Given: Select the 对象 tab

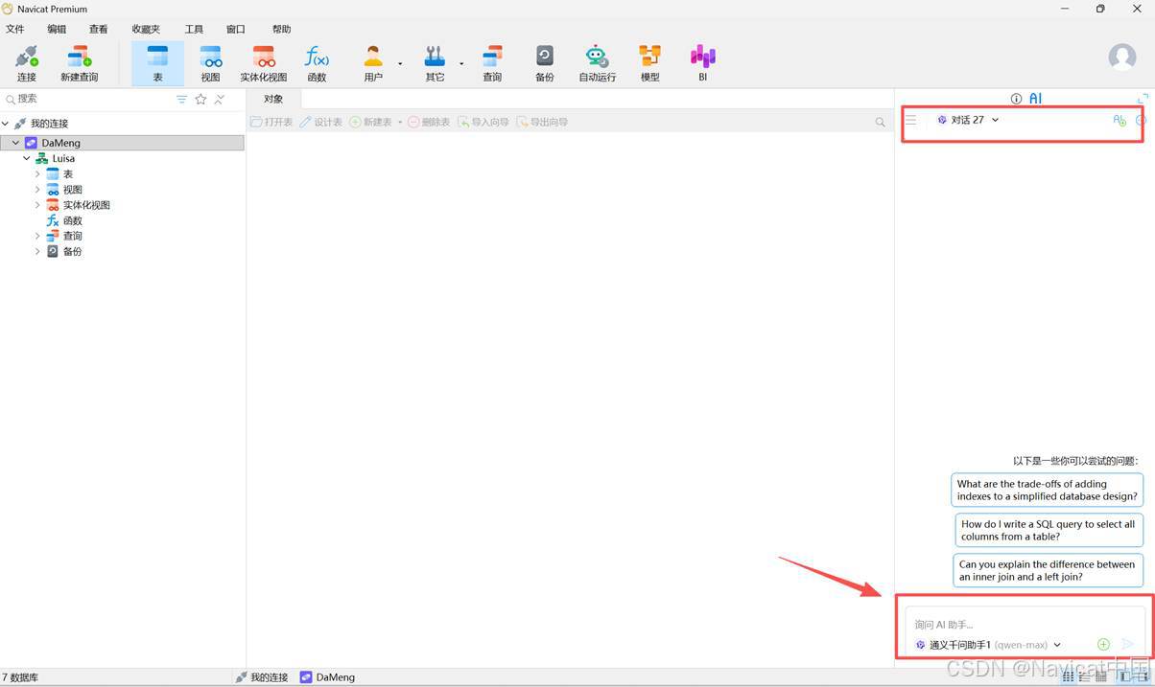Looking at the screenshot, I should click(273, 99).
